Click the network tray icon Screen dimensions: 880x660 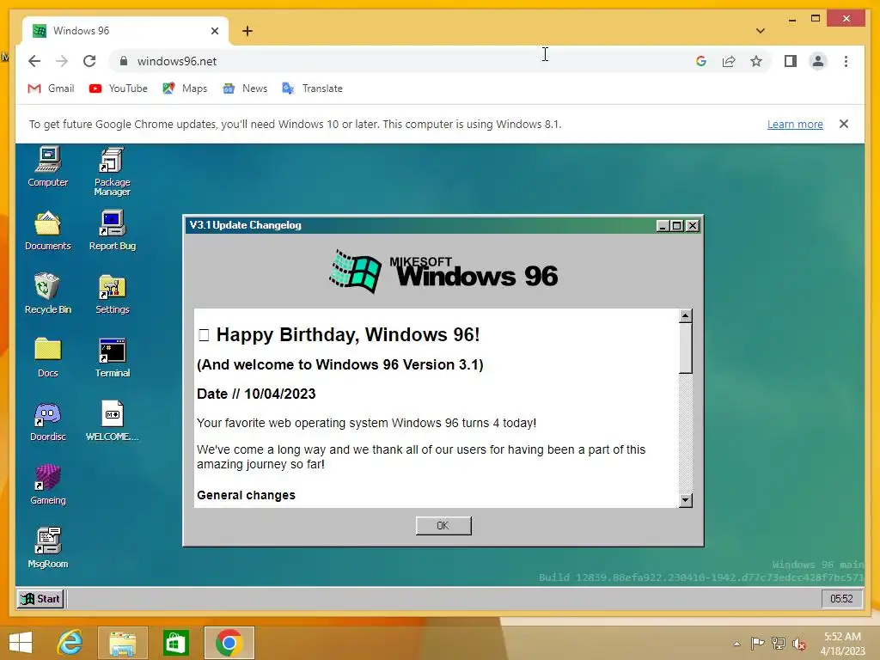(x=779, y=644)
